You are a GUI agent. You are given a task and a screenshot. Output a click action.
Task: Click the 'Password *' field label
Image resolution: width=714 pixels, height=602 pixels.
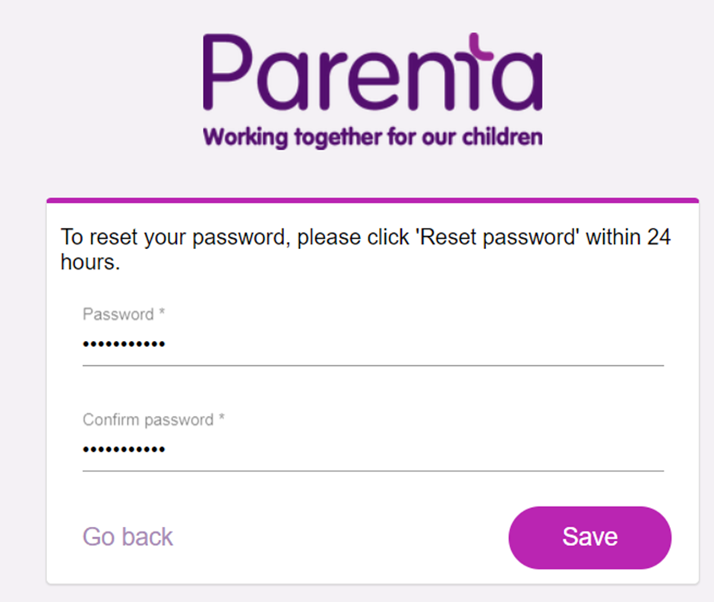pyautogui.click(x=123, y=314)
